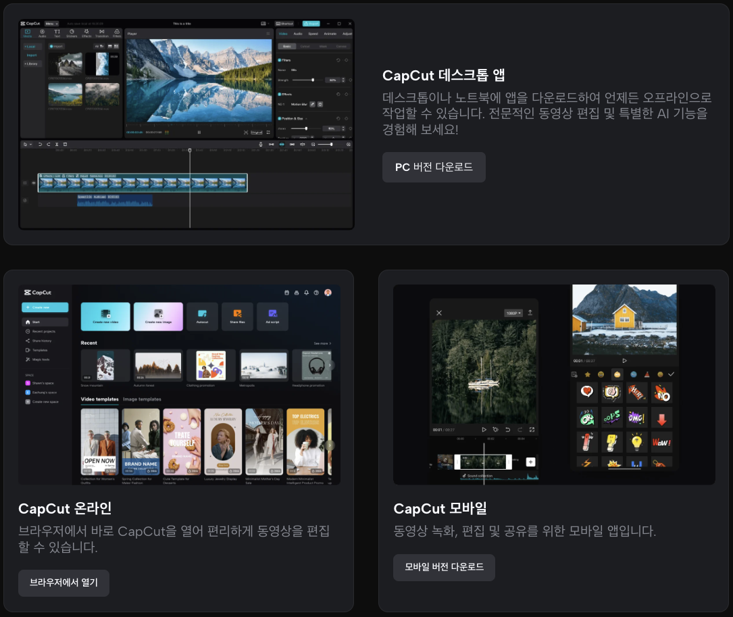Click the X close icon in mobile editor
Screen dimensions: 733x617
click(439, 313)
